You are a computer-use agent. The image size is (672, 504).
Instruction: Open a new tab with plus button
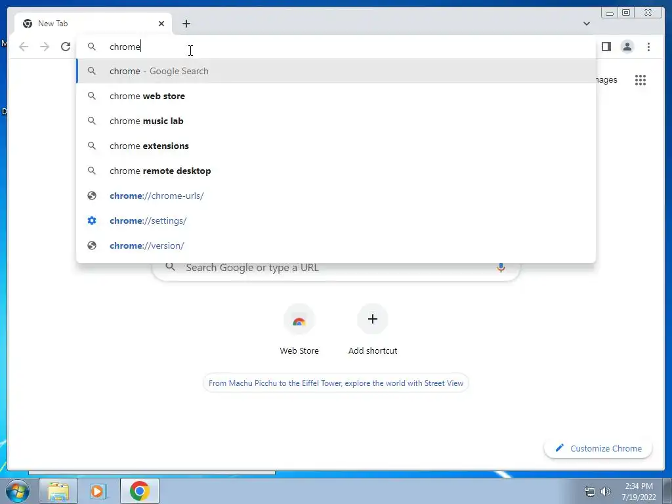click(186, 24)
